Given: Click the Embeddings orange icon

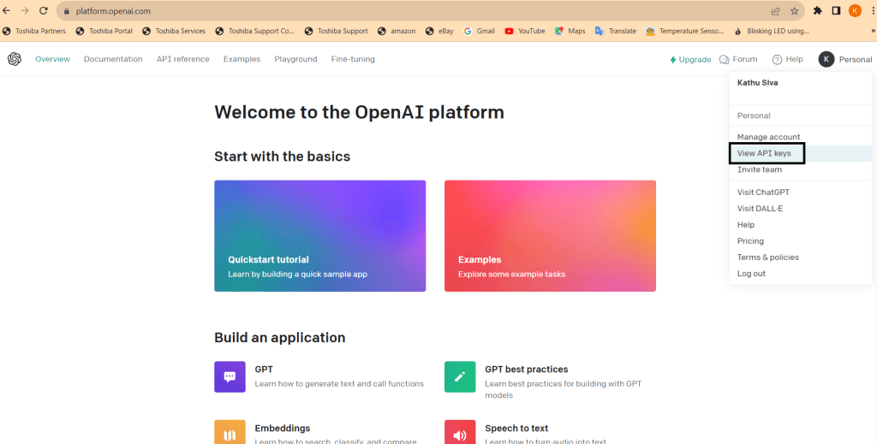Looking at the screenshot, I should pyautogui.click(x=230, y=432).
